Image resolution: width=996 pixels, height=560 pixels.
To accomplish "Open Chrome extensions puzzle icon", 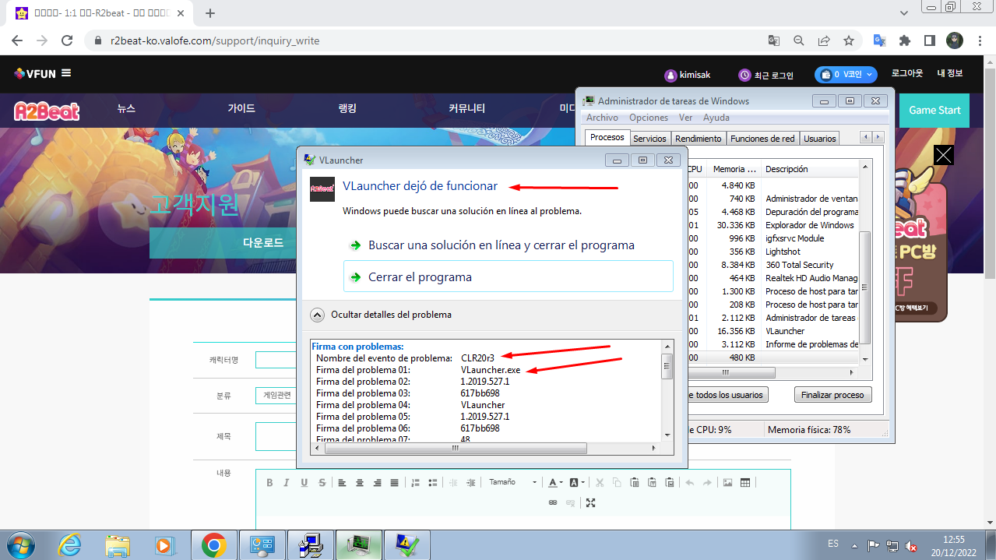I will [x=905, y=41].
